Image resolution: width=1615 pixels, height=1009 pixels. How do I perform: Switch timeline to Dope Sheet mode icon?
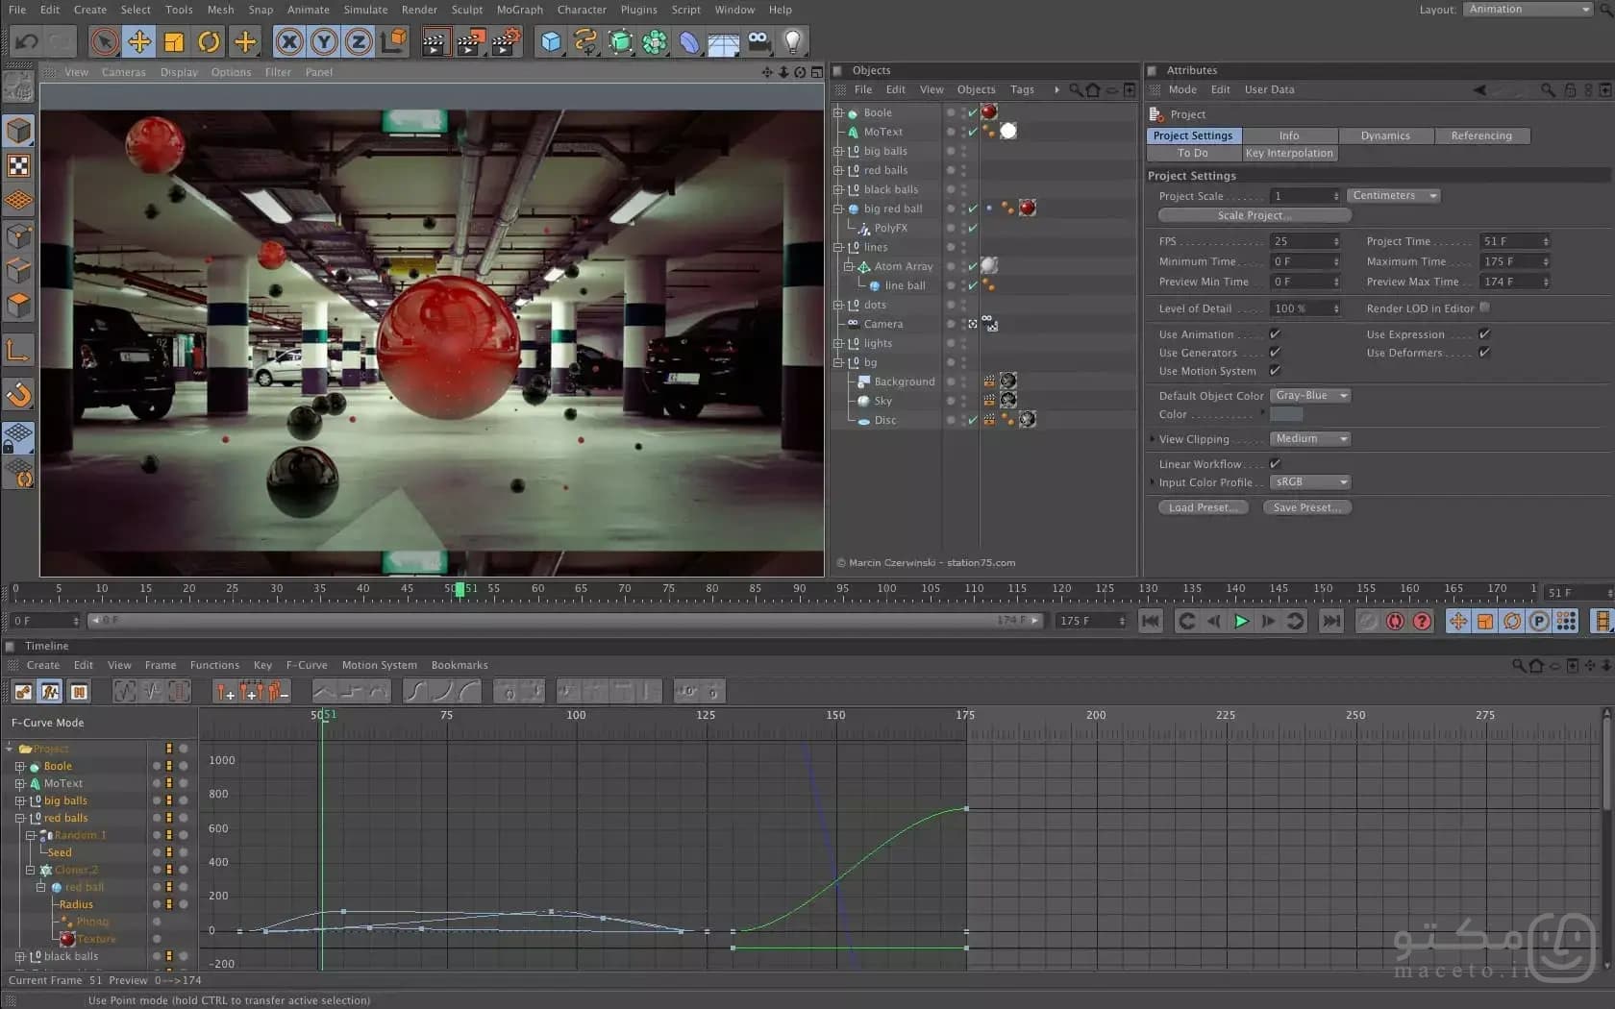pos(23,691)
